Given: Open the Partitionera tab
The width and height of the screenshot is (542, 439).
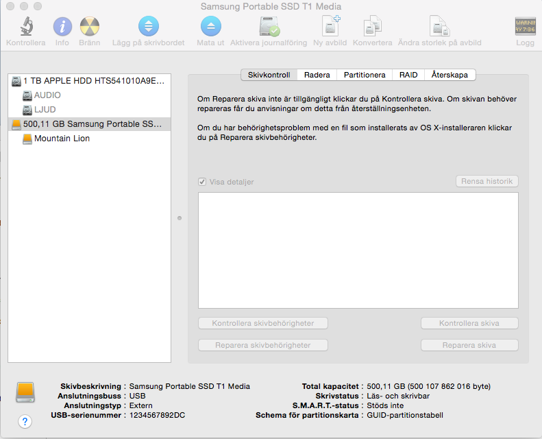Looking at the screenshot, I should [x=365, y=75].
